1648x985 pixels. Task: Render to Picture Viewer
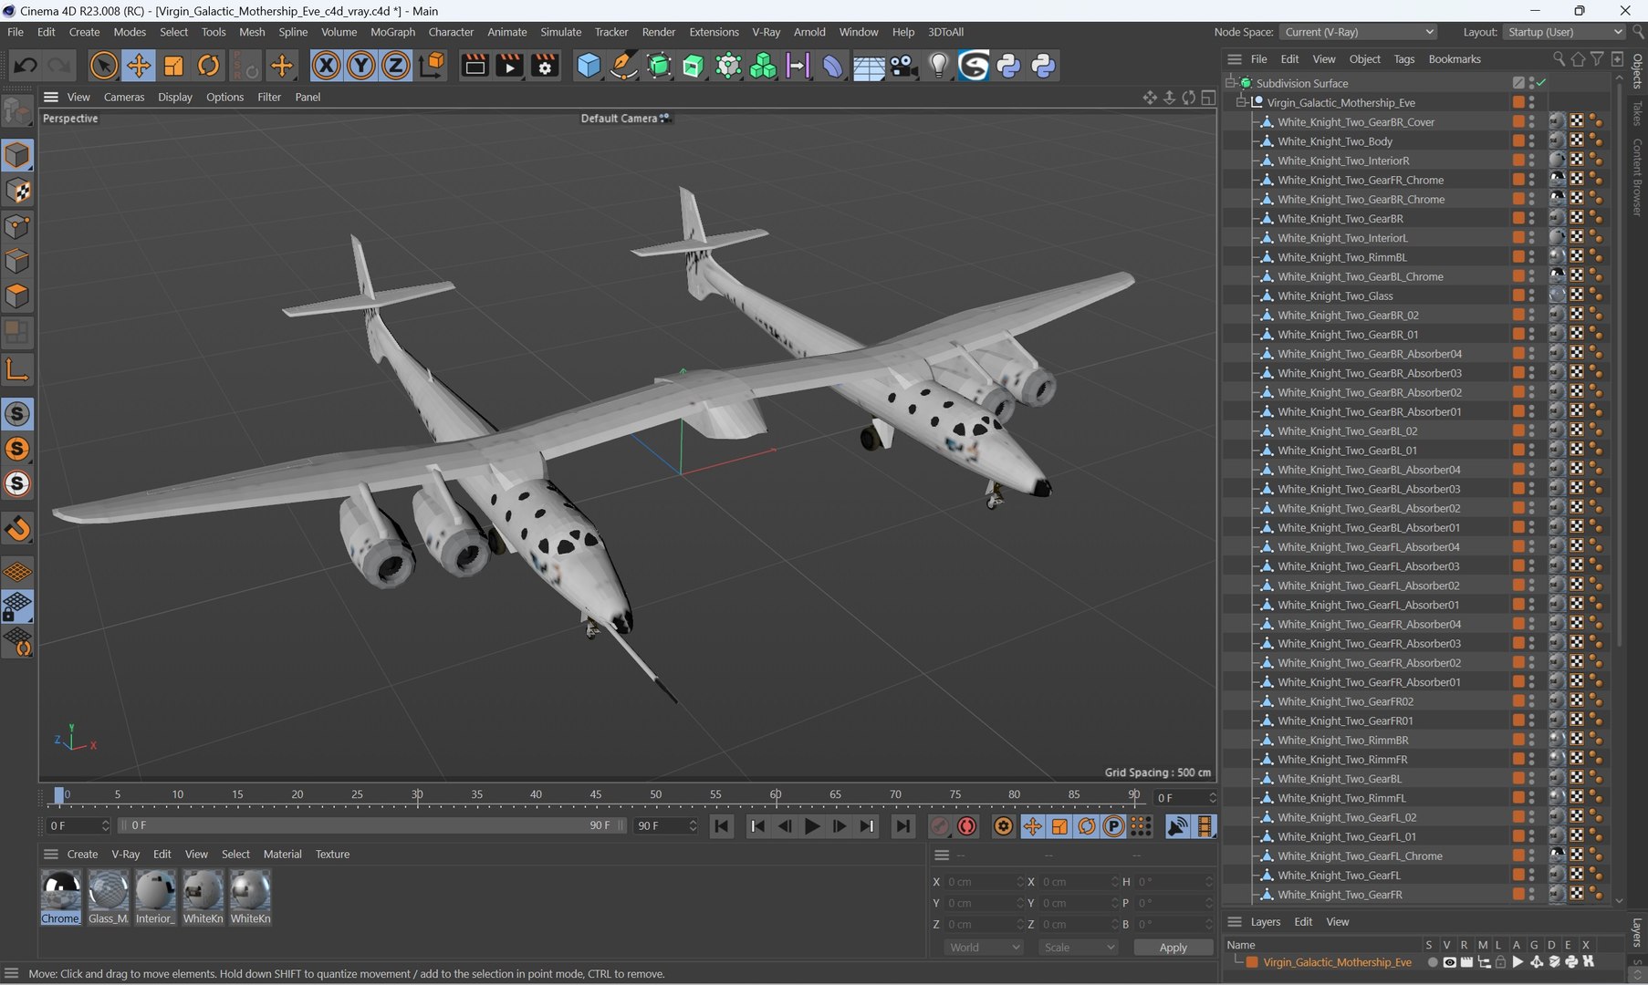pyautogui.click(x=509, y=65)
